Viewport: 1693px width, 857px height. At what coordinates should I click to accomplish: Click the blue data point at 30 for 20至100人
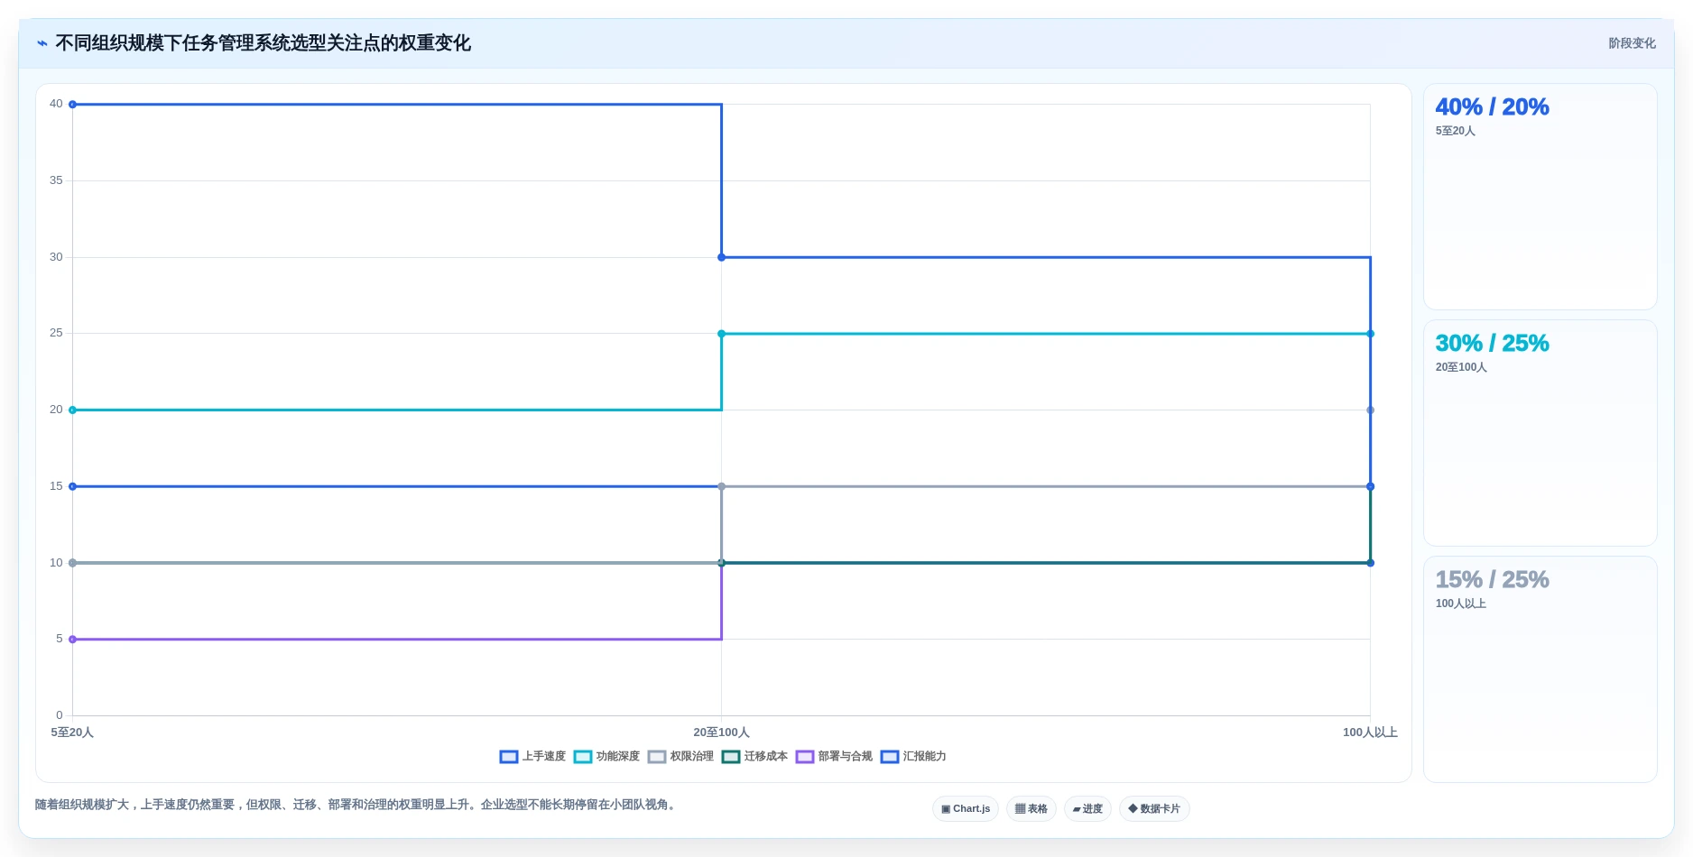[x=721, y=258]
